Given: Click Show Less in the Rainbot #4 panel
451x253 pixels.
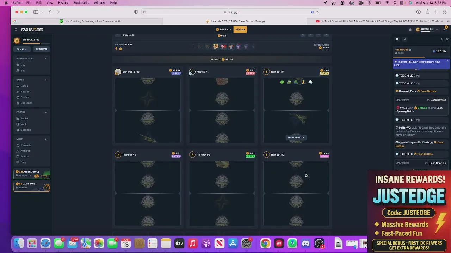Looking at the screenshot, I should pos(295,137).
